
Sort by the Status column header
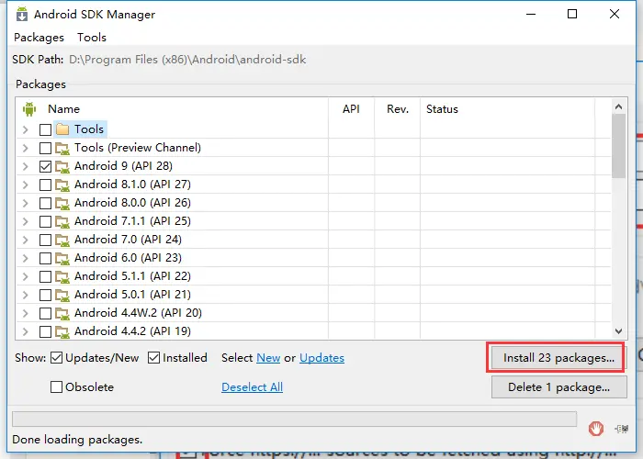pos(442,109)
